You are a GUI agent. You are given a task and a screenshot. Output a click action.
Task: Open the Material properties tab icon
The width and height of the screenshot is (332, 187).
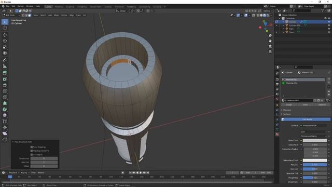277,135
